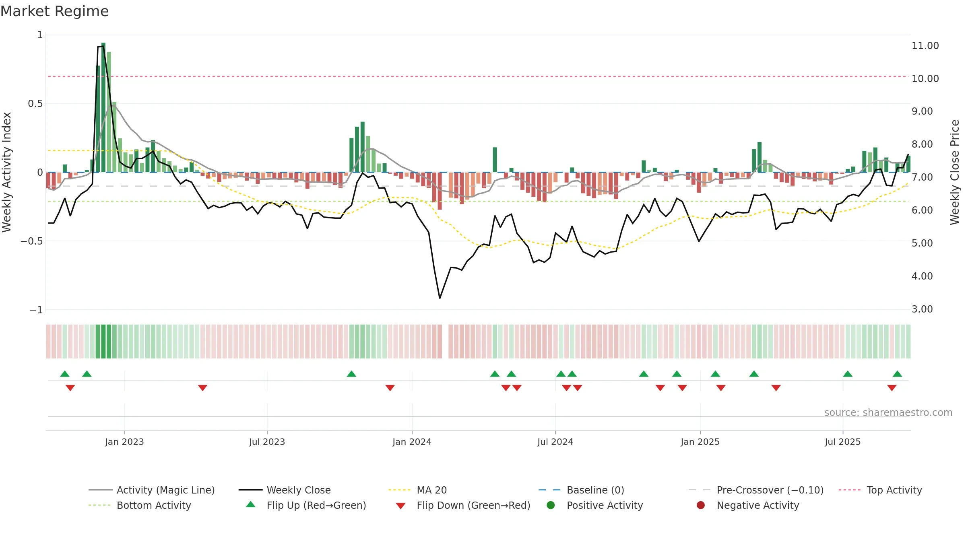The width and height of the screenshot is (966, 543).
Task: Toggle the Weekly Close legend entry
Action: pos(285,490)
